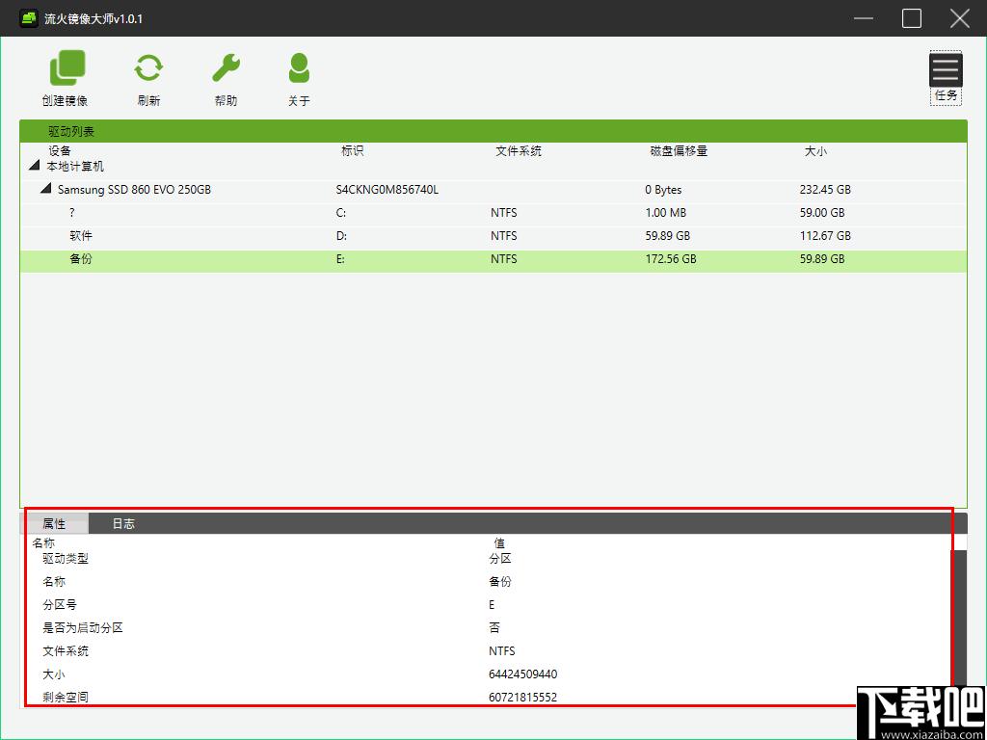Open the Tasks (任务) hamburger menu
Screen dimensions: 987x740
click(x=946, y=69)
